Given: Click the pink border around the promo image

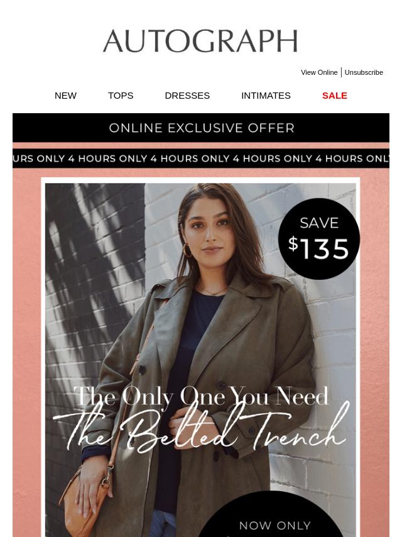Looking at the screenshot, I should [x=26, y=343].
